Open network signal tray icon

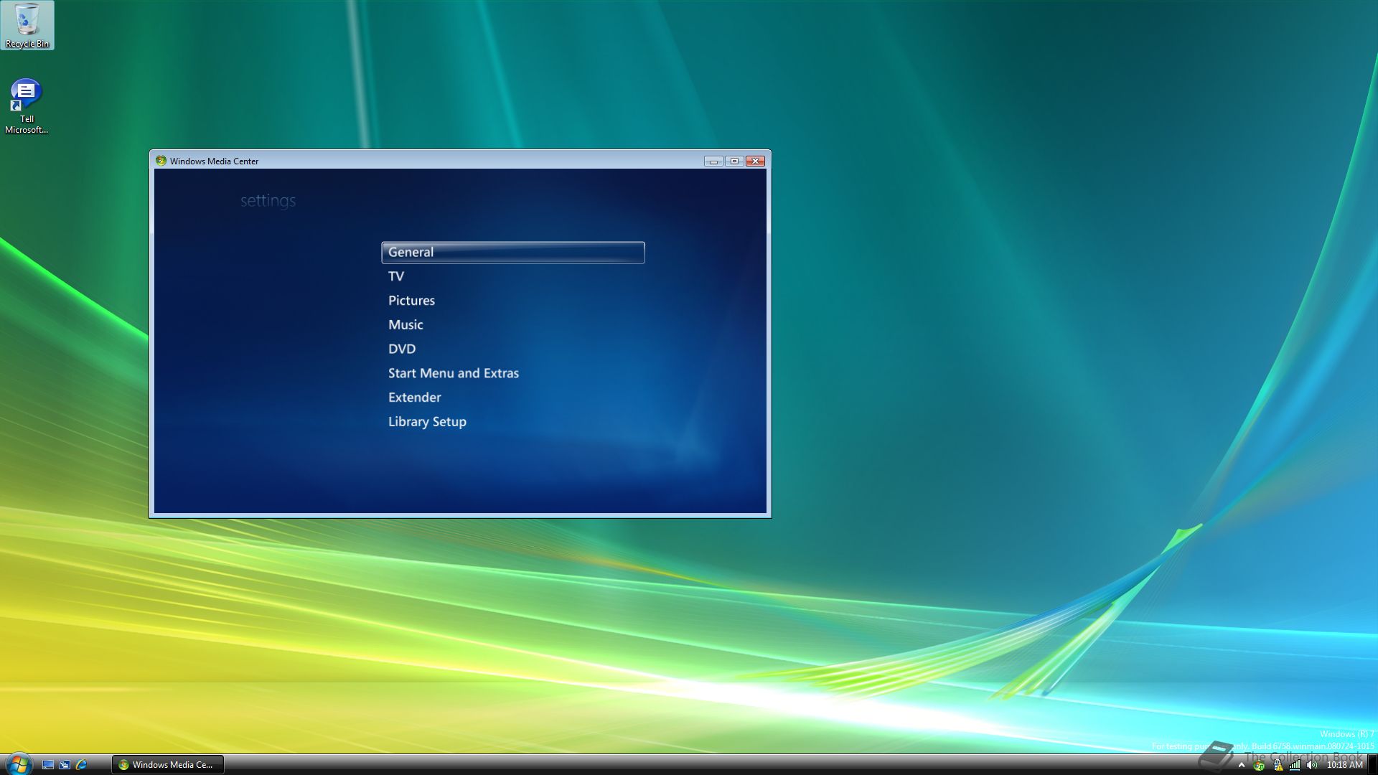(x=1295, y=765)
